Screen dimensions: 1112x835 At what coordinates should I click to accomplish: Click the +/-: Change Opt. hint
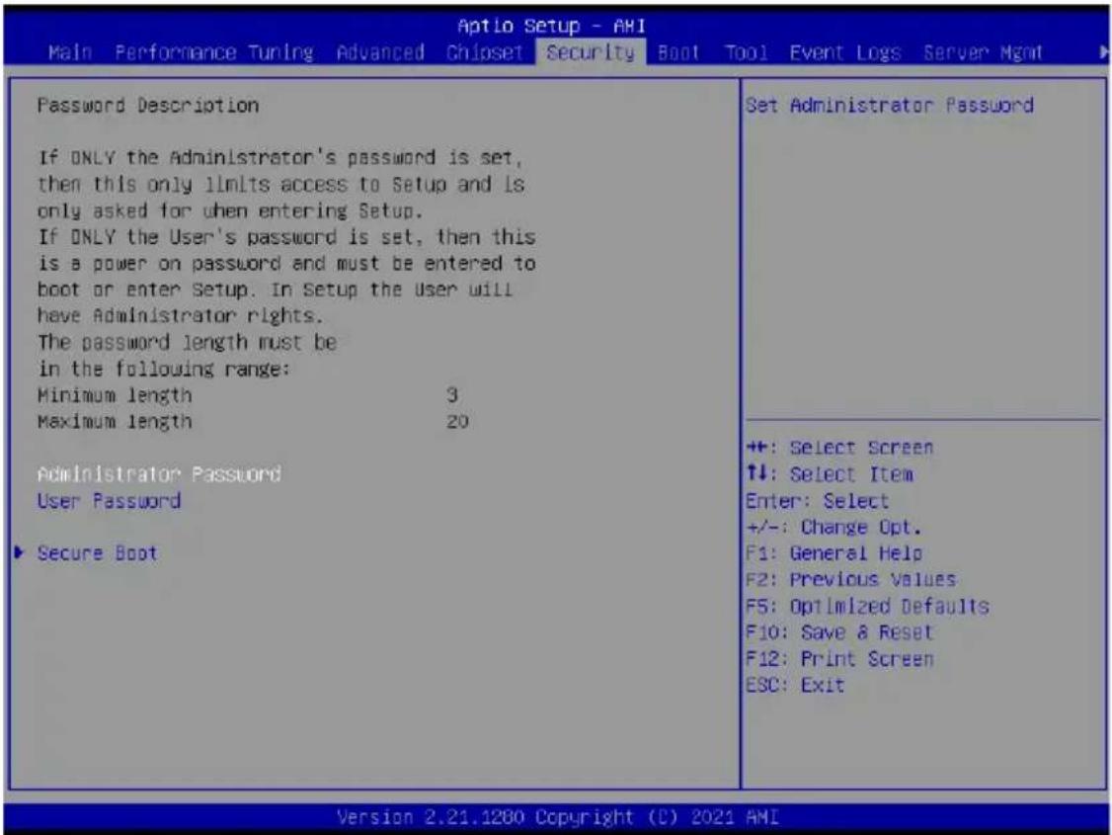click(x=834, y=527)
